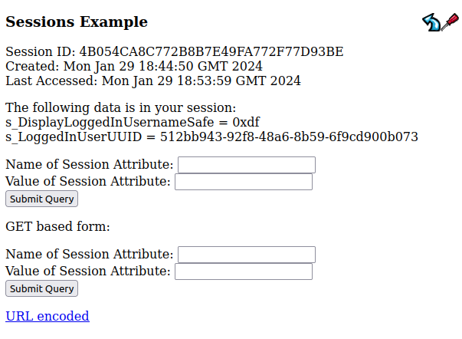Screen dimensions: 462x339
Task: Follow the URL encoded link
Action: 48,316
